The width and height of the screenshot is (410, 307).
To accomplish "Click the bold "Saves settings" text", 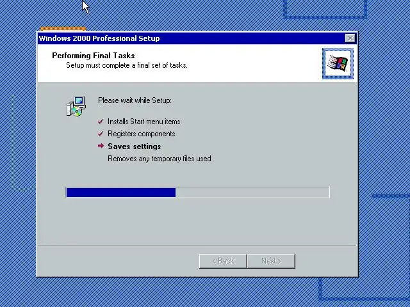I will click(135, 146).
